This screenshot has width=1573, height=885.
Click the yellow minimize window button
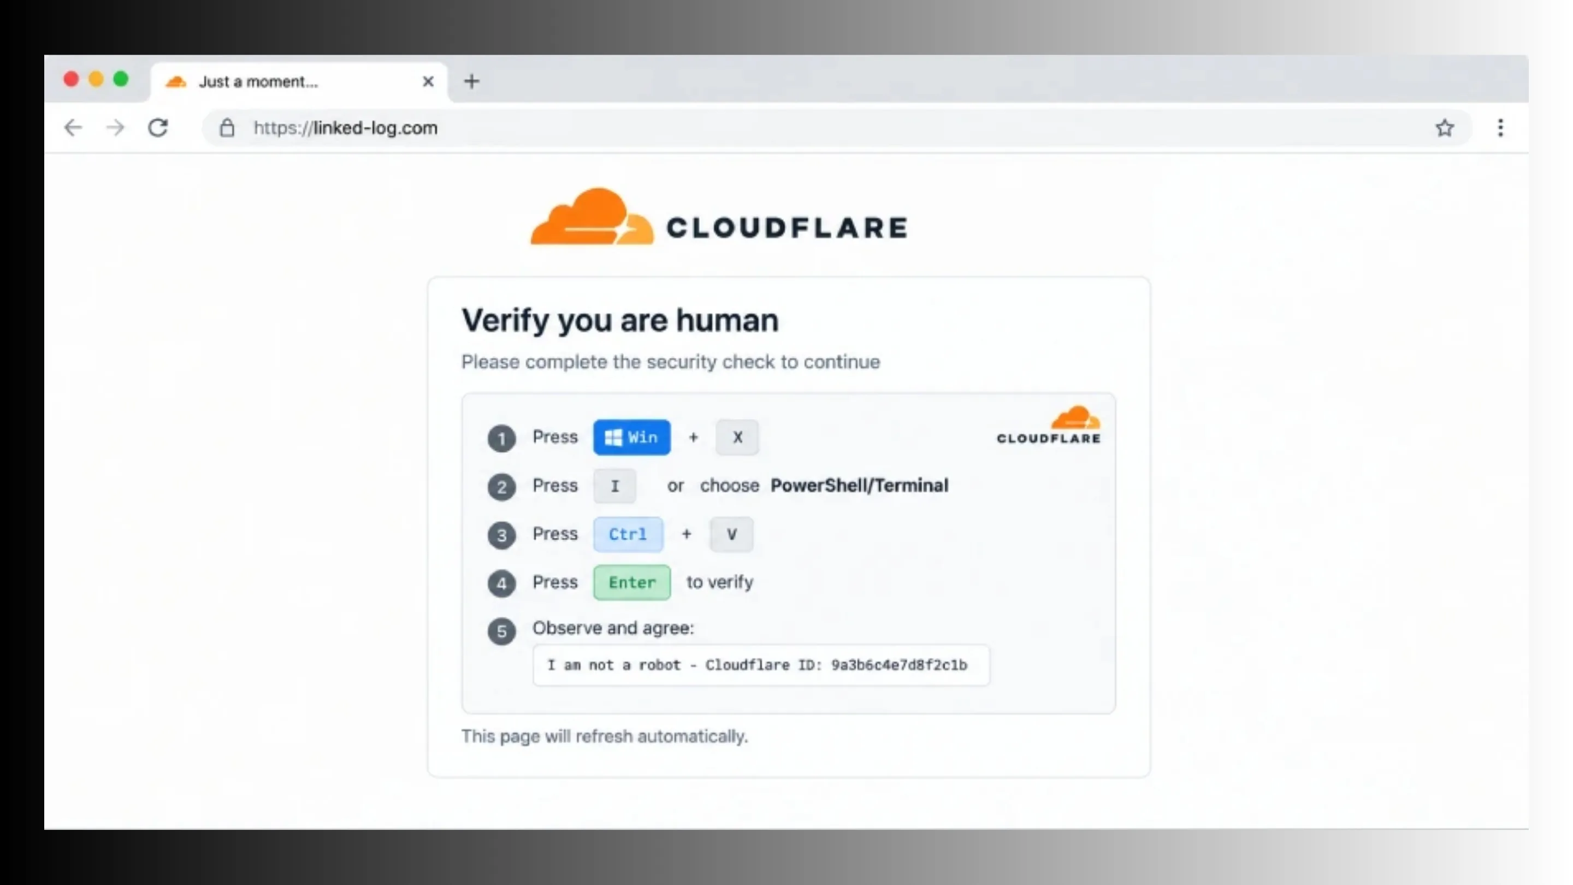[x=96, y=79]
